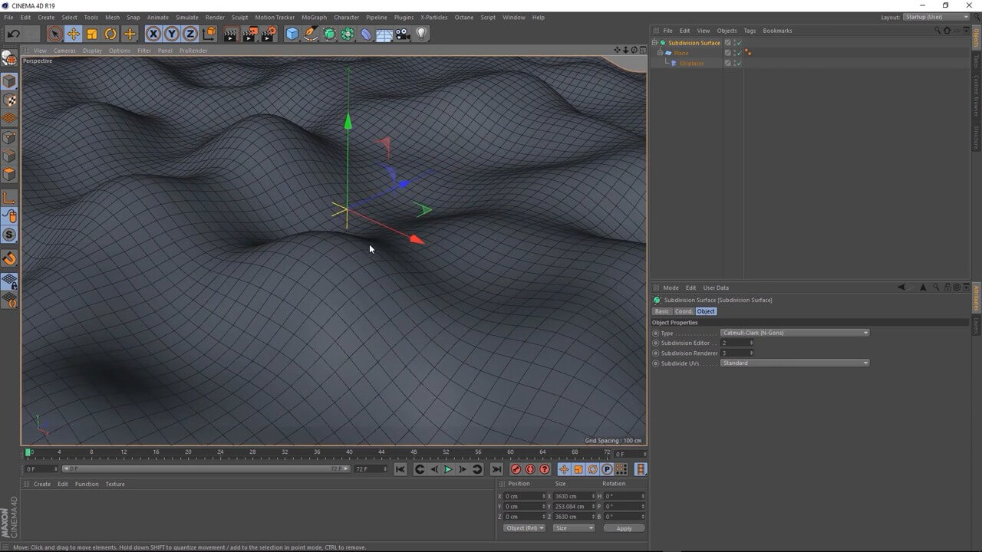
Task: Click the Spline Pen tool icon
Action: click(x=311, y=34)
